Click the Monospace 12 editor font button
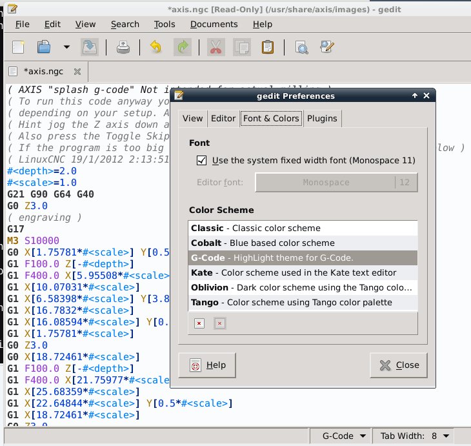Viewport: 471px width, 446px height. 336,183
